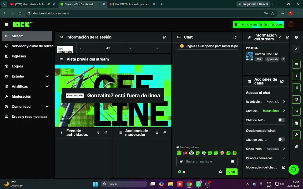Click the Kick points icon showing 0
303x189 pixels.
coord(180,172)
